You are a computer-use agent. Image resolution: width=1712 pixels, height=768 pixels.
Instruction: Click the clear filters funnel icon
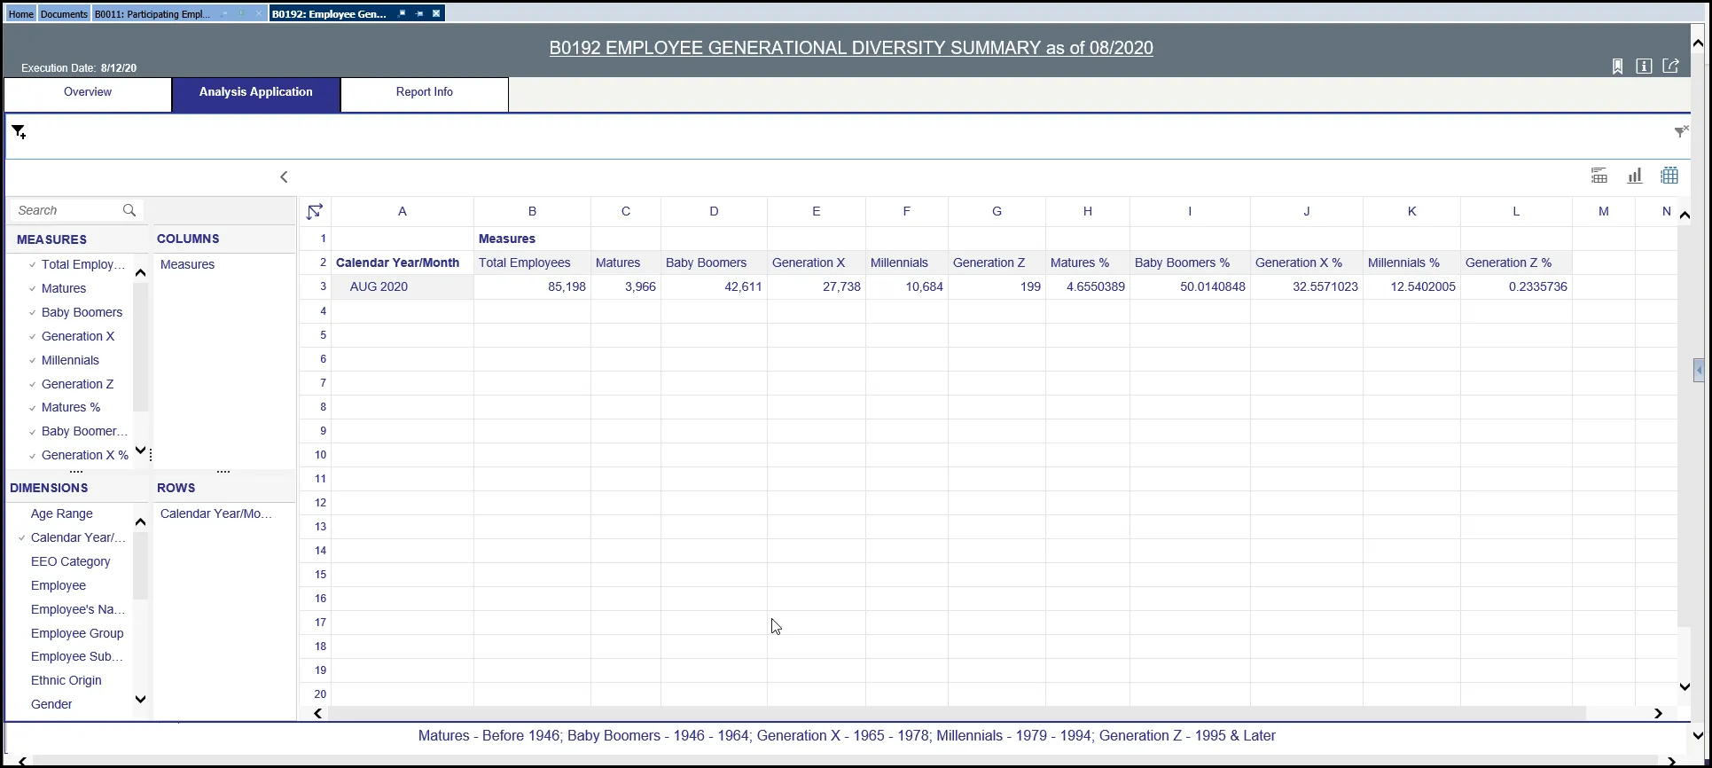(1680, 131)
